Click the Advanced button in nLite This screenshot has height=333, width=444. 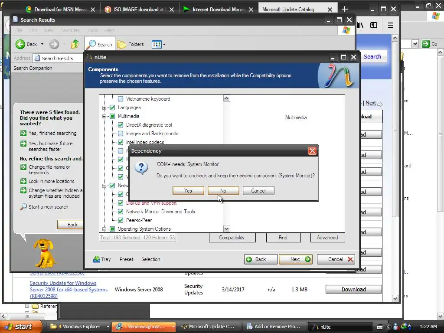click(x=327, y=238)
